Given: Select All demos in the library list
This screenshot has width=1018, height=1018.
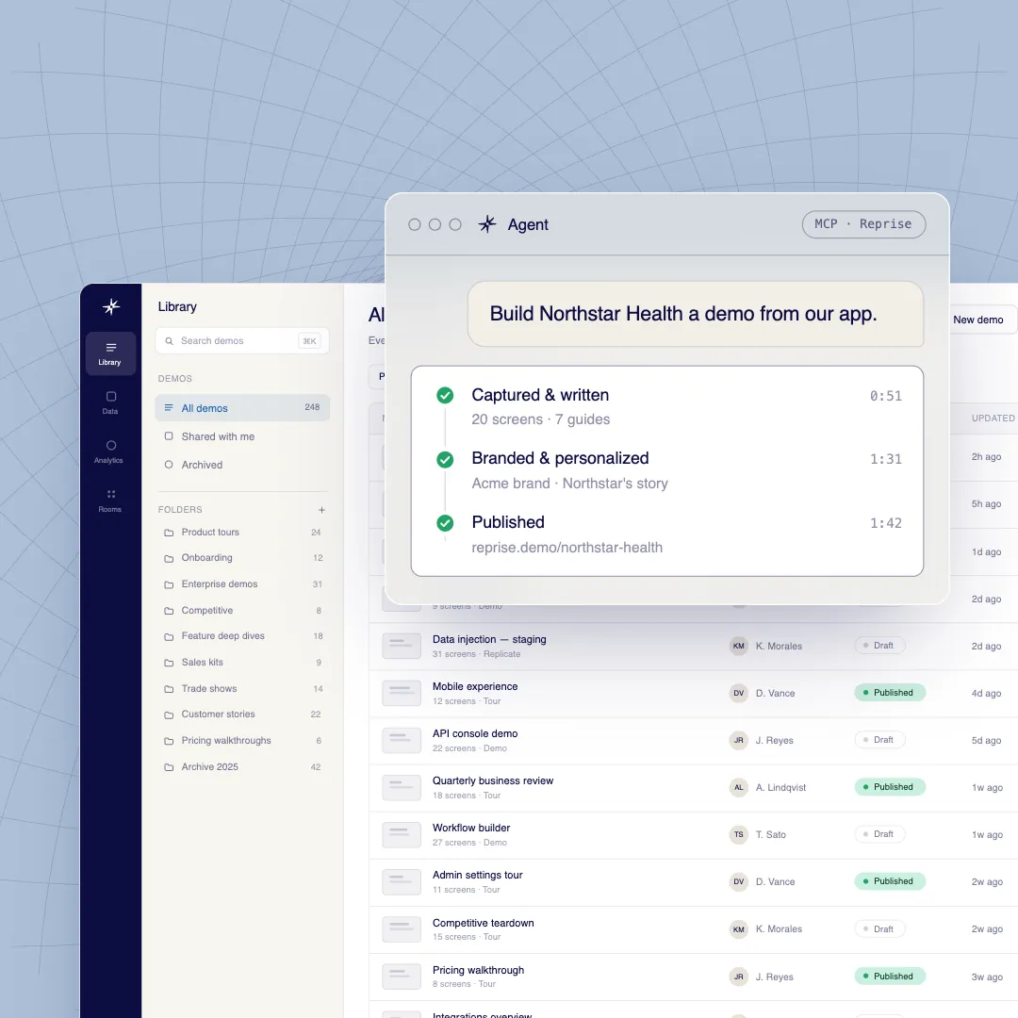Looking at the screenshot, I should pos(242,408).
